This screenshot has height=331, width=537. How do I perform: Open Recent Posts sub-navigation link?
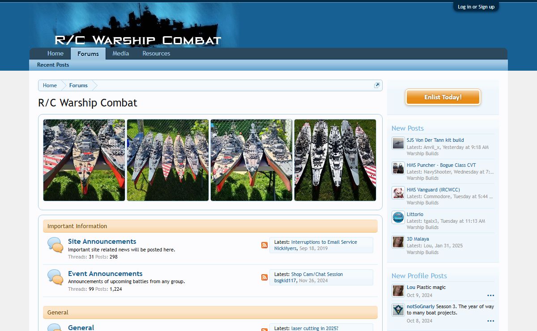click(53, 65)
